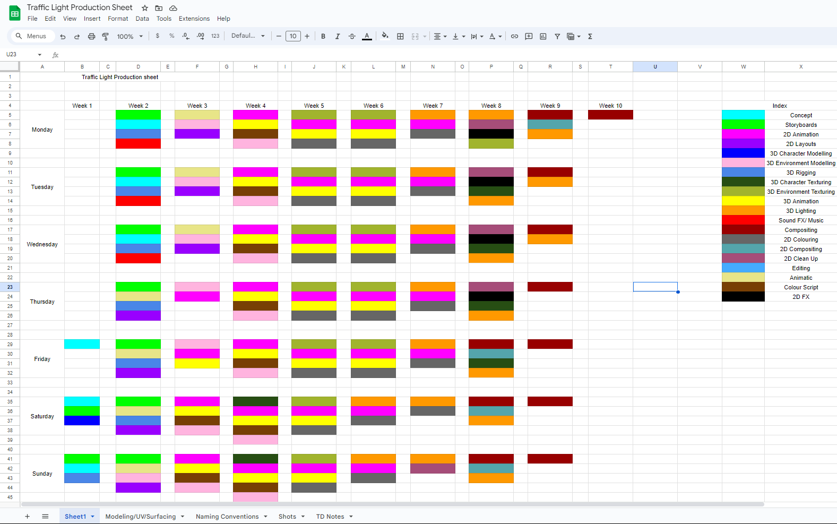This screenshot has width=837, height=524.
Task: Click the redo icon
Action: (77, 37)
